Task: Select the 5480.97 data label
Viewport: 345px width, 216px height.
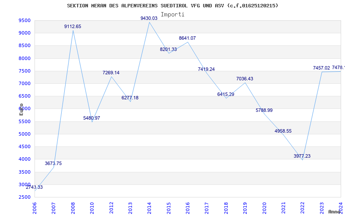Action: click(91, 118)
